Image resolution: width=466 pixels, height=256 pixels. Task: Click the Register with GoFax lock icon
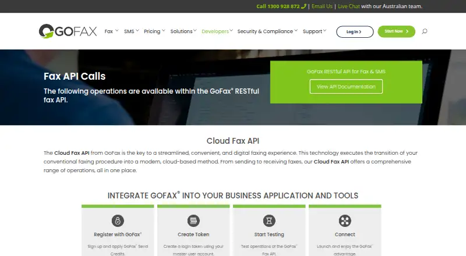coord(118,221)
